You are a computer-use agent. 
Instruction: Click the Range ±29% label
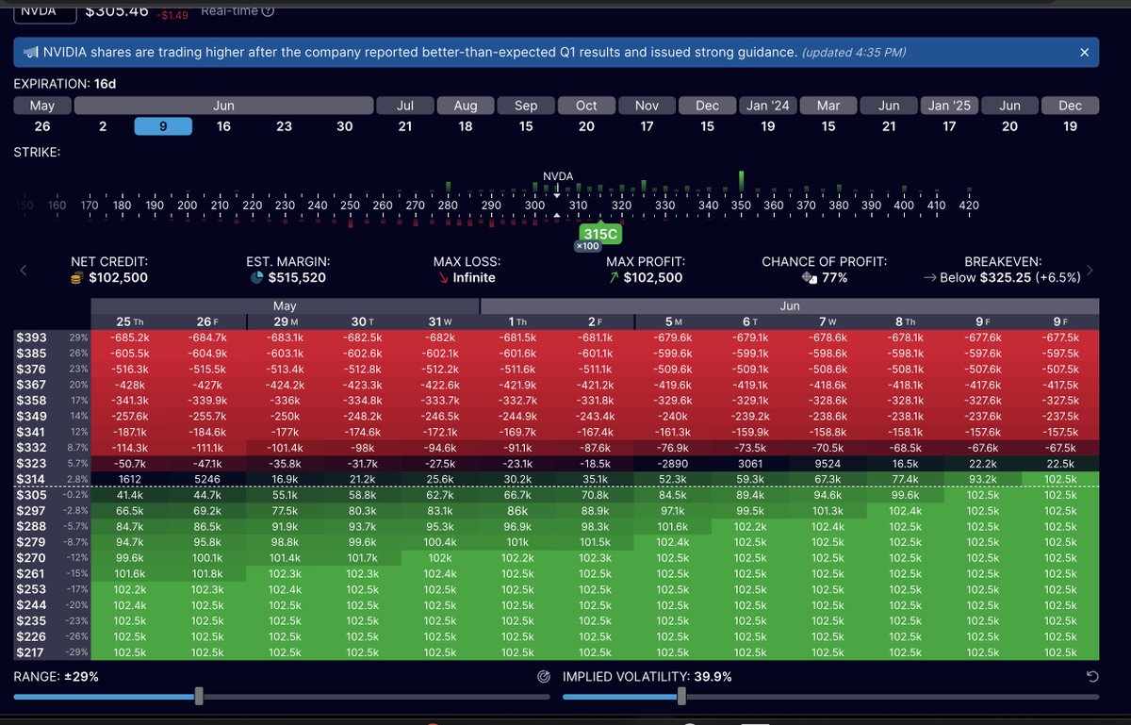(x=57, y=677)
